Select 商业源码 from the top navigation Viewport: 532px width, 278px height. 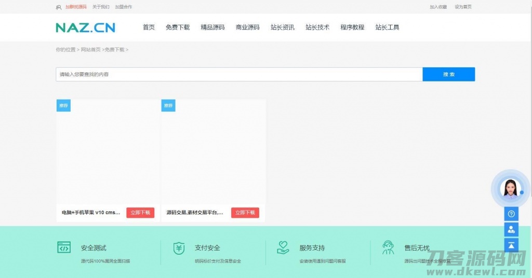[x=247, y=27]
